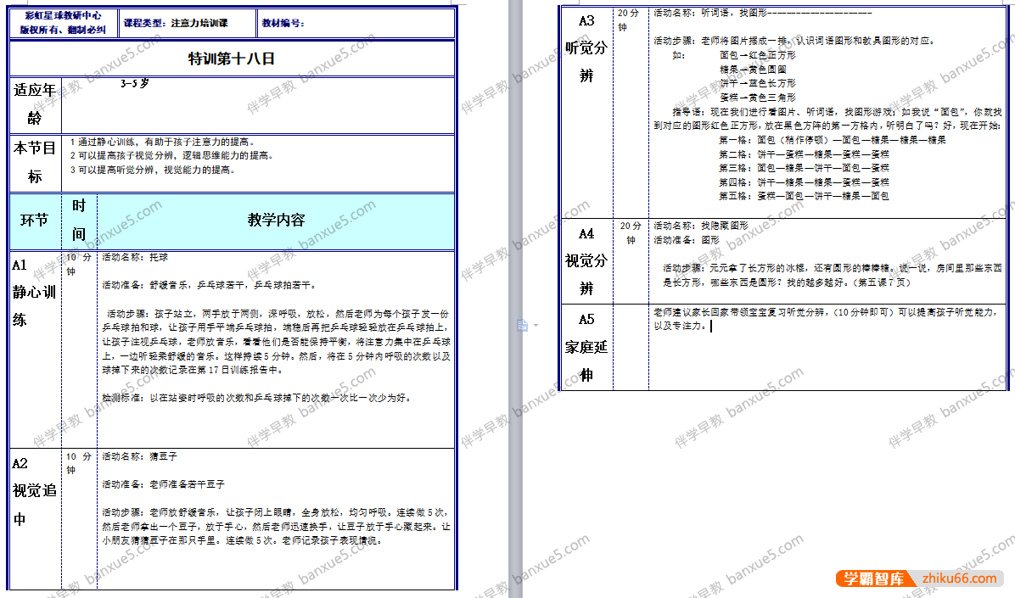Viewport: 1015px width, 598px height.
Task: Click the 适应年龄 row label
Action: click(35, 103)
